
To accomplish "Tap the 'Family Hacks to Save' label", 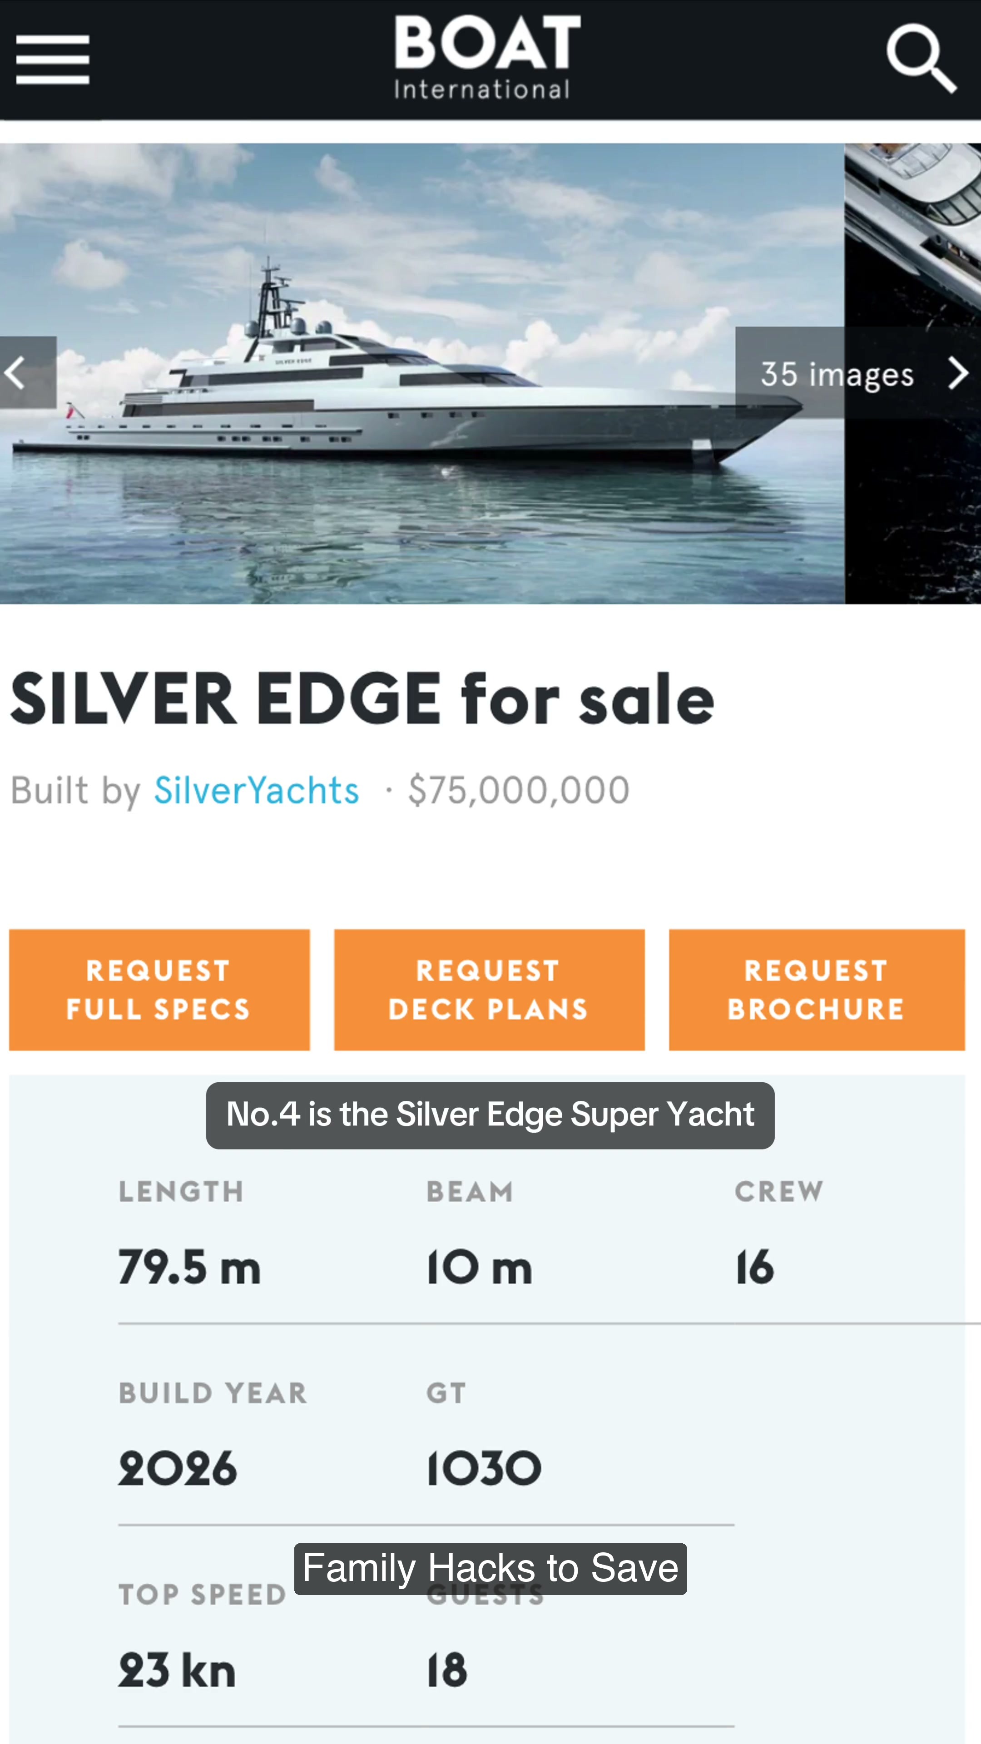I will (x=490, y=1569).
